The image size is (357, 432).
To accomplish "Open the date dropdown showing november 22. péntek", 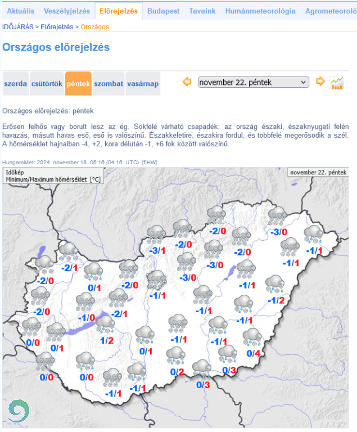I will (254, 82).
